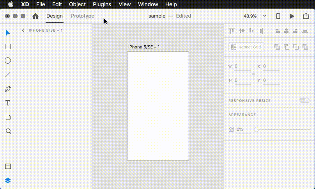Image resolution: width=315 pixels, height=189 pixels.
Task: Select the Select (arrow) tool
Action: click(x=8, y=33)
